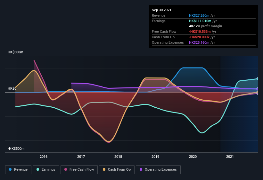Click the 407.2% profit margin text
263x180 pixels.
(205, 26)
